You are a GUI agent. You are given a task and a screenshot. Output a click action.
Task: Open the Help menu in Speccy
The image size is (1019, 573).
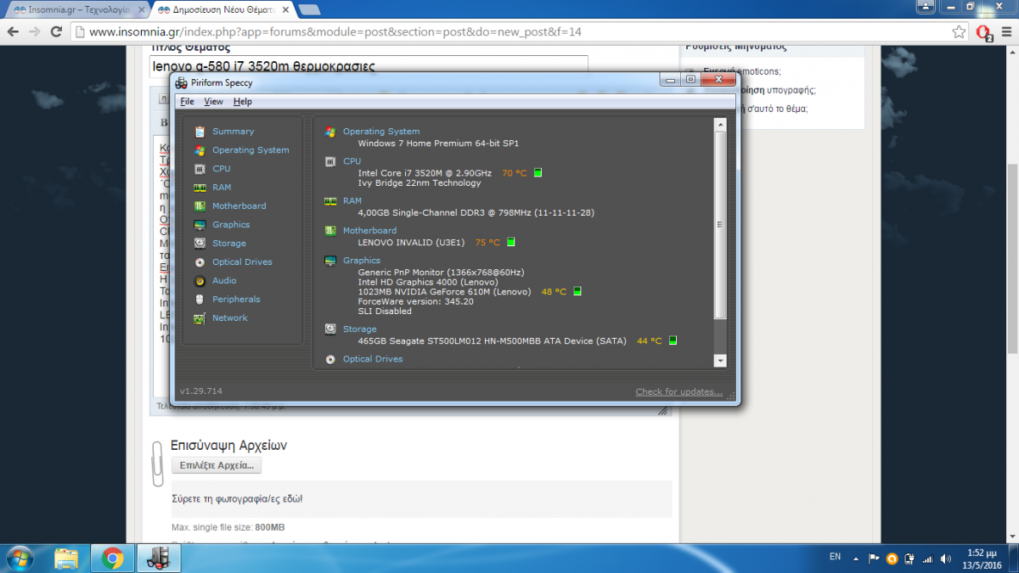(x=243, y=102)
